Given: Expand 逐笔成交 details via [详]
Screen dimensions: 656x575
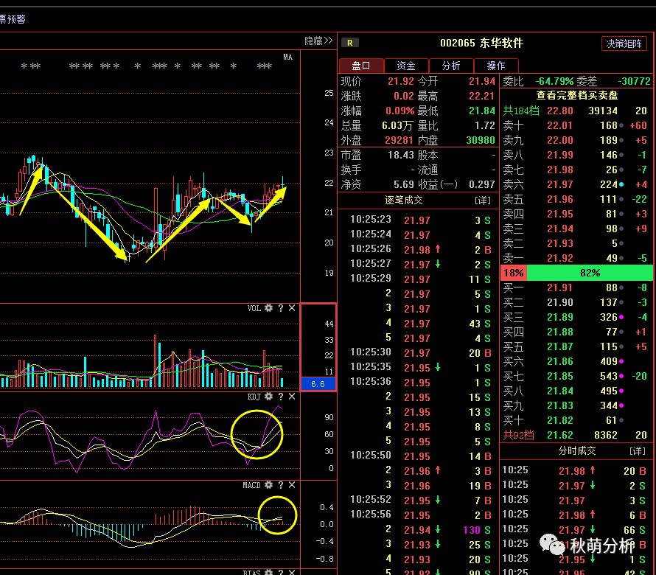Looking at the screenshot, I should coord(482,201).
